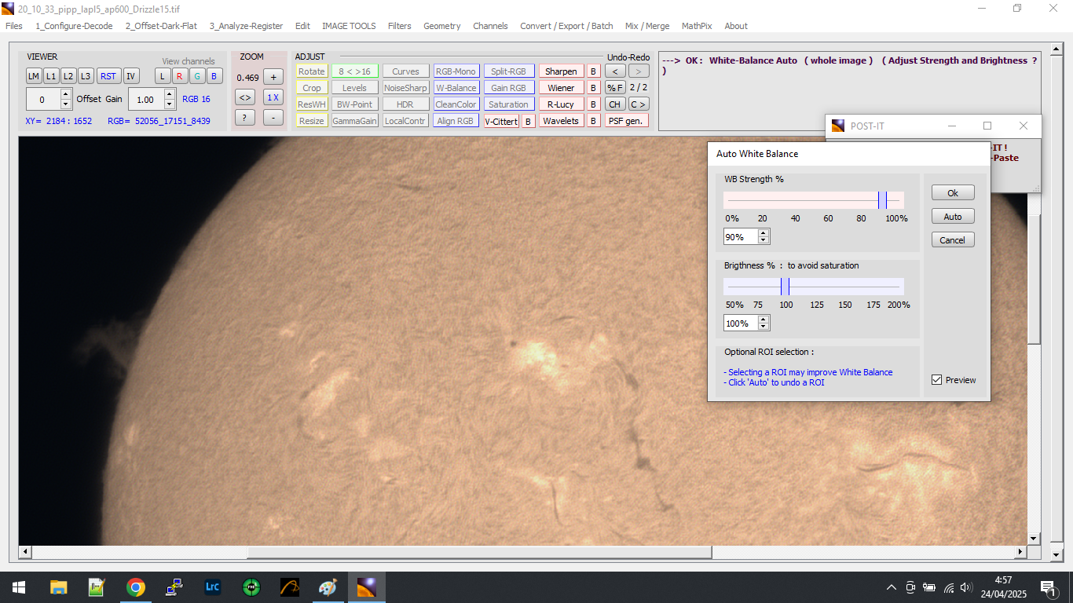Click the CH button
Image resolution: width=1073 pixels, height=603 pixels.
(x=615, y=104)
